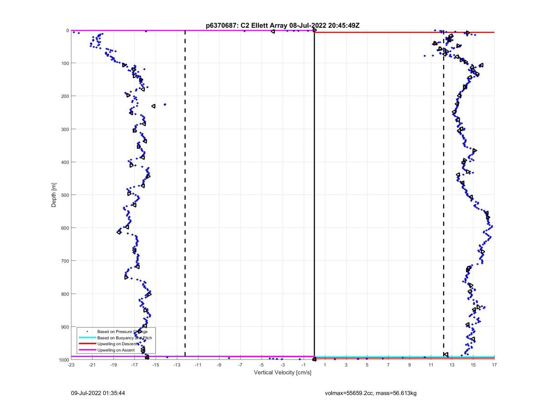
Task: Click depth tick label '400'
Action: [x=65, y=162]
